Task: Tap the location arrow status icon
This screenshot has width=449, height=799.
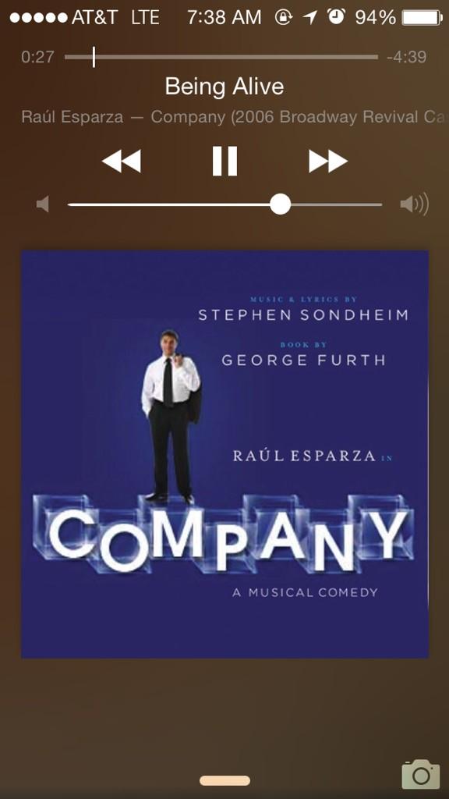Action: click(309, 18)
